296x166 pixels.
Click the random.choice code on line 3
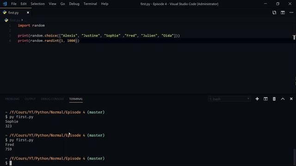43,36
